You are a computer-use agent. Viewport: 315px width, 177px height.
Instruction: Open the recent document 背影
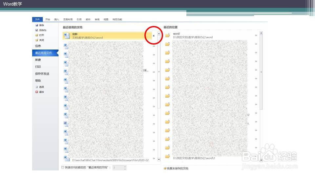click(x=107, y=36)
